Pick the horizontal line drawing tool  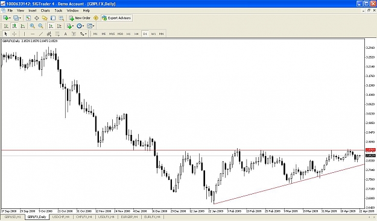(x=33, y=34)
